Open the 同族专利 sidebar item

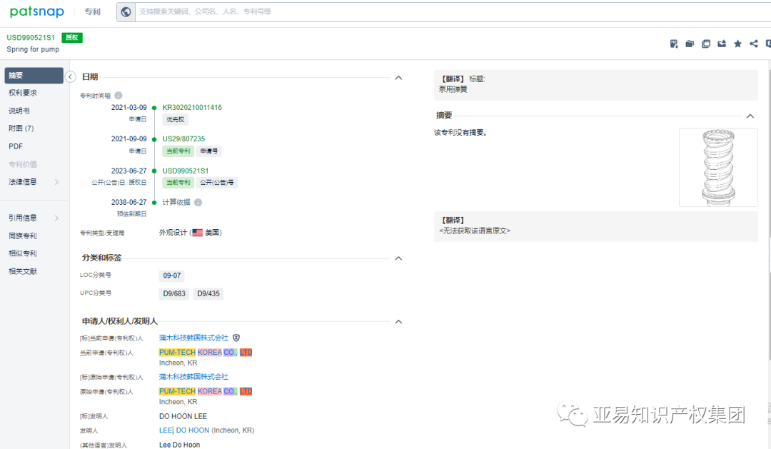point(23,236)
